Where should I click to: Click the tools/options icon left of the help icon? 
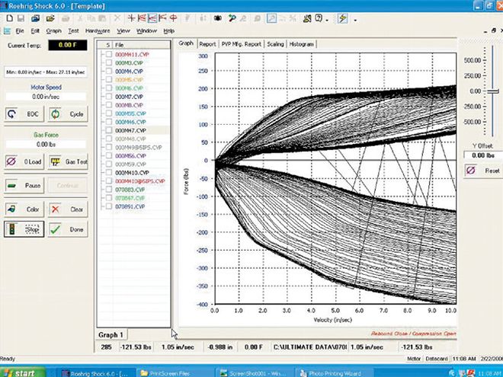click(307, 18)
